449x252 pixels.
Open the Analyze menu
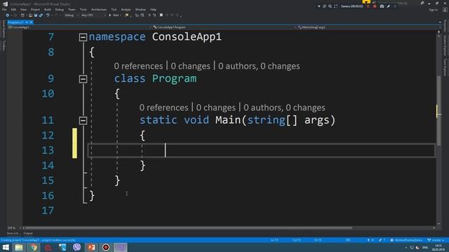pyautogui.click(x=126, y=9)
